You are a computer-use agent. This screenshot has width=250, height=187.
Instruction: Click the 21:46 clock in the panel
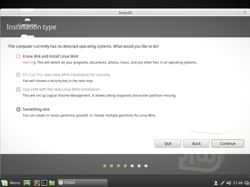pyautogui.click(x=238, y=183)
